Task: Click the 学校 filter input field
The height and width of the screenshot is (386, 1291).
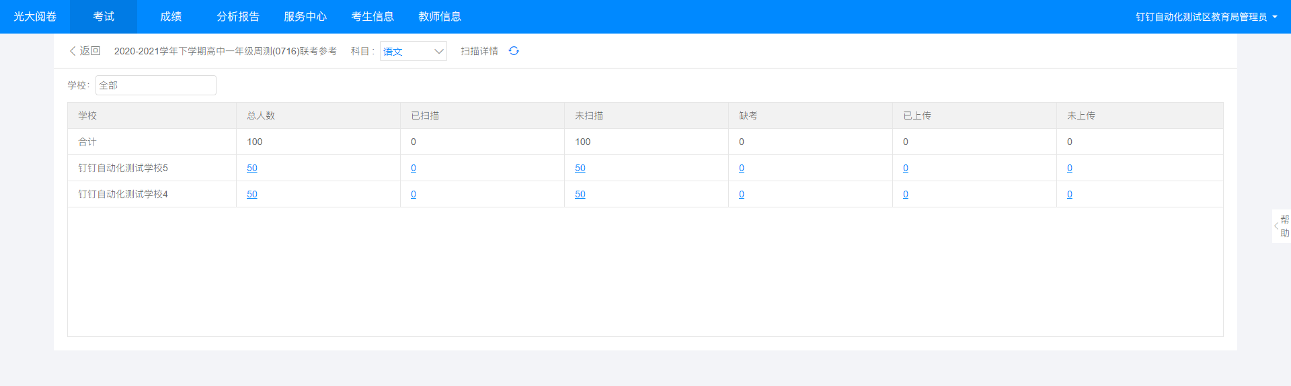Action: (x=155, y=85)
